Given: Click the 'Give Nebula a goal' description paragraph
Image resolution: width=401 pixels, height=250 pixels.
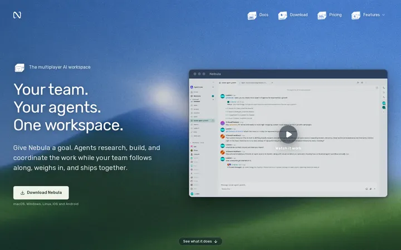Looking at the screenshot, I should [87, 158].
